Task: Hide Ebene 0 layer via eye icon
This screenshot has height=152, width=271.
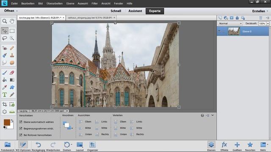Action: 219,31
